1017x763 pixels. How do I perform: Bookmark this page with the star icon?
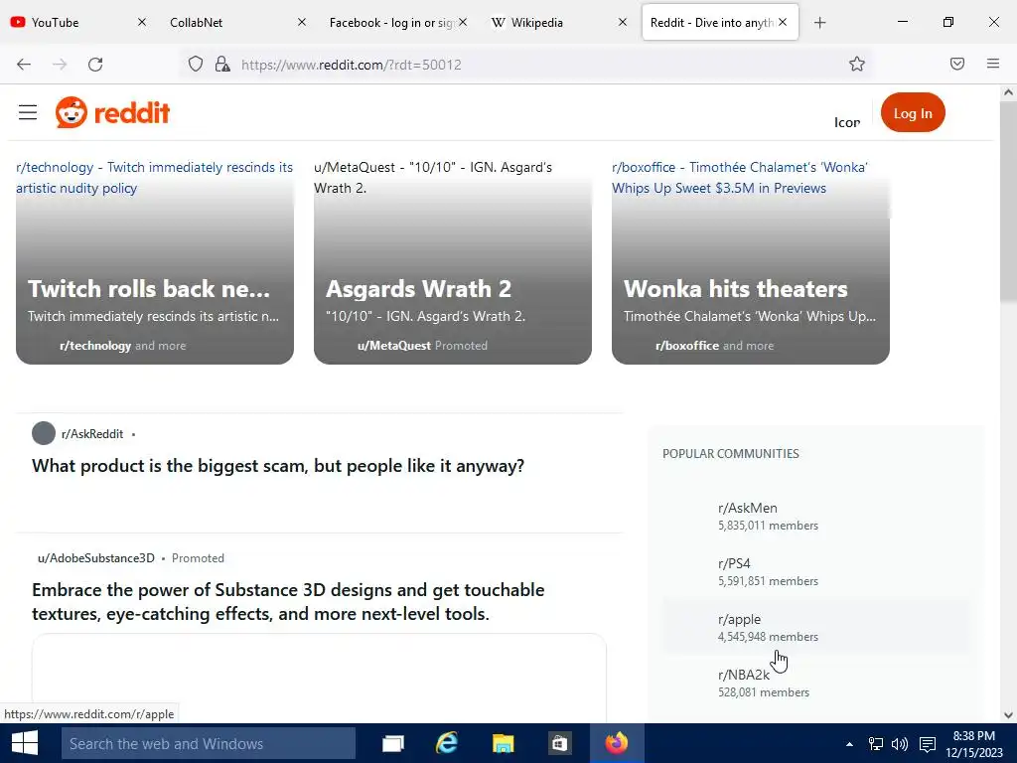pos(857,64)
